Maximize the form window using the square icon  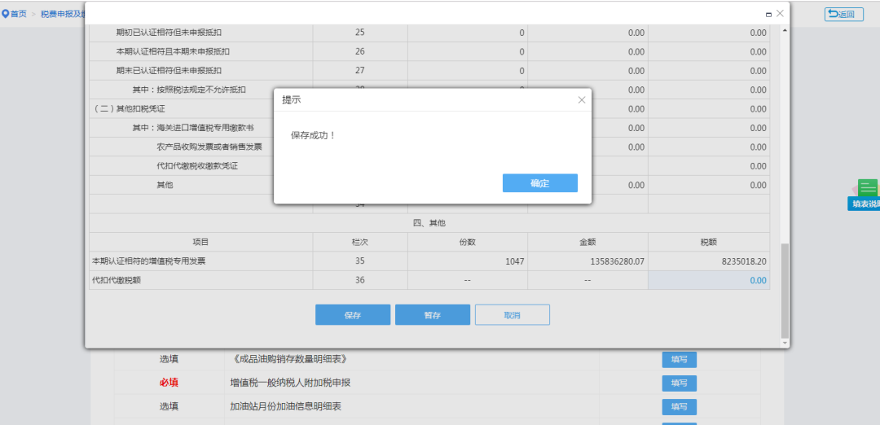click(x=768, y=15)
